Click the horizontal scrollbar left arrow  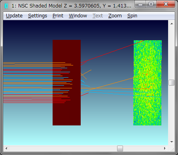point(6,149)
